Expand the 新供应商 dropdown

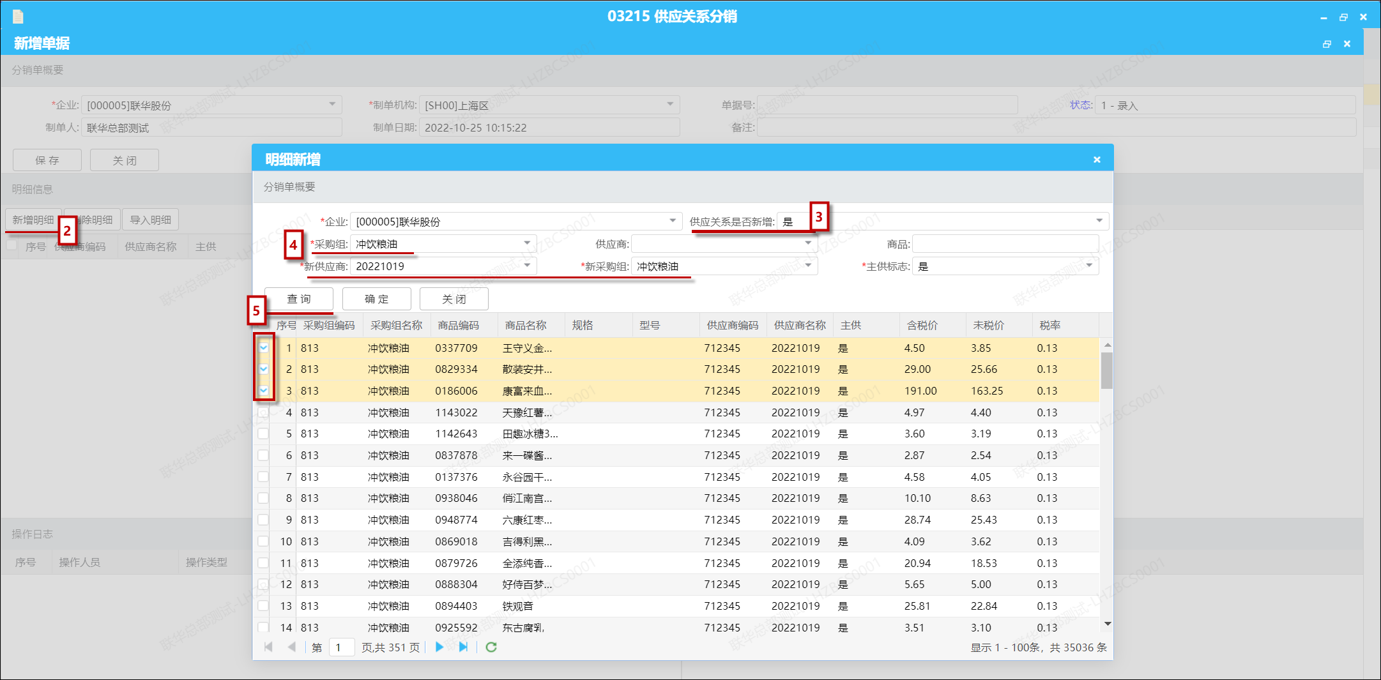coord(527,266)
